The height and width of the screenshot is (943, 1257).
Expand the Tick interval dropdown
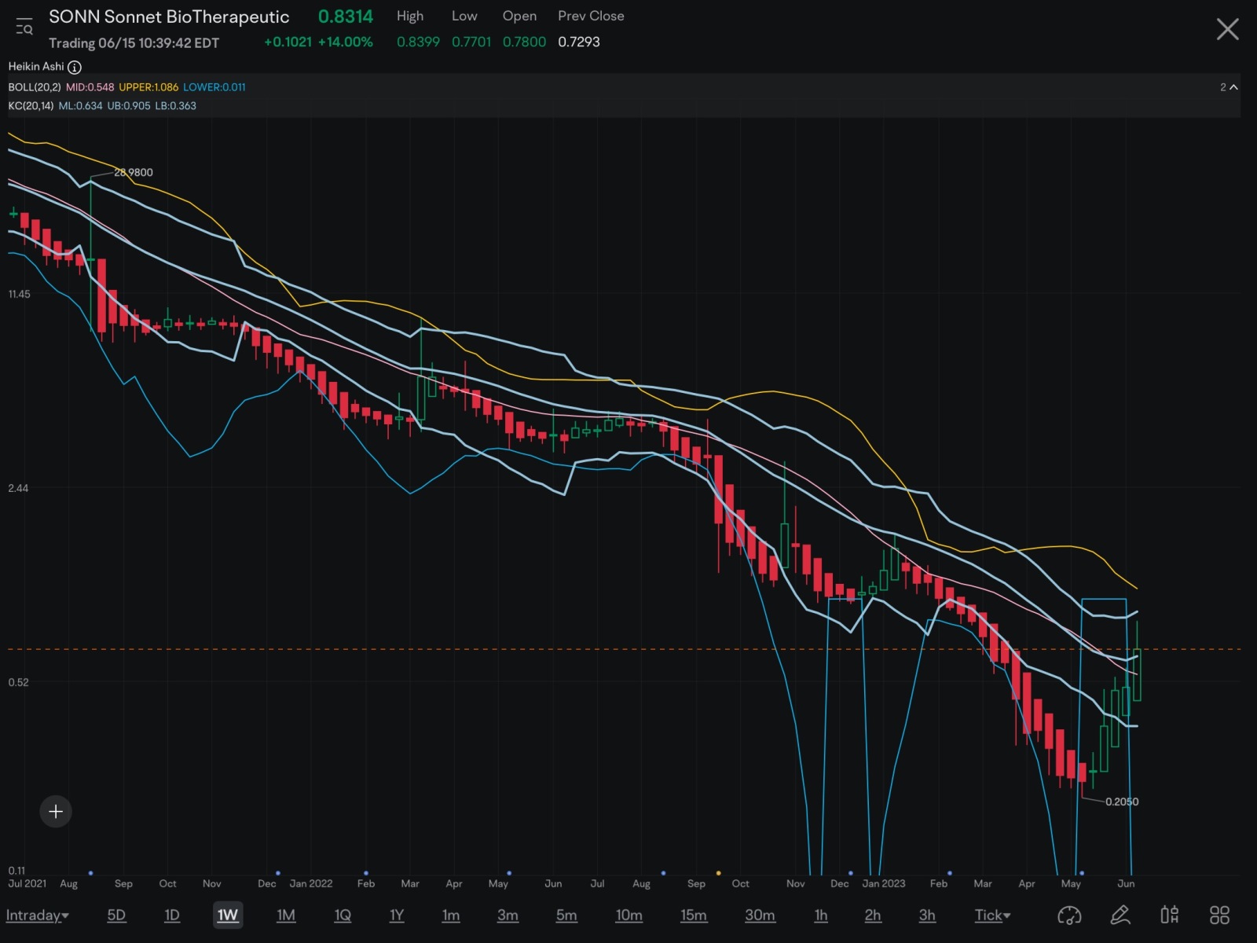click(992, 915)
